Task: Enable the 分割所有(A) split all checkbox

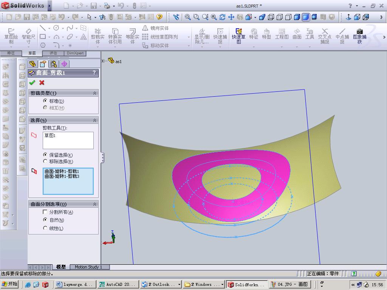Action: tap(45, 212)
